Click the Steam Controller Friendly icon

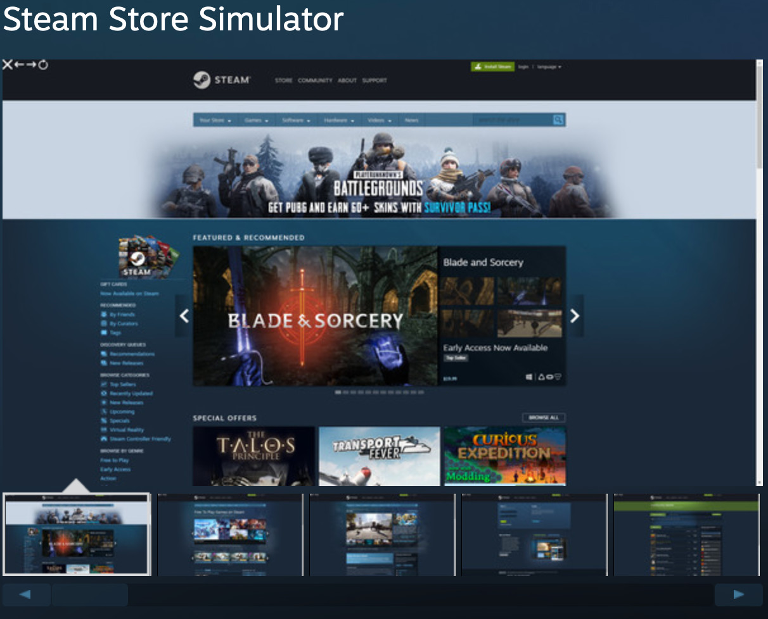[x=104, y=439]
